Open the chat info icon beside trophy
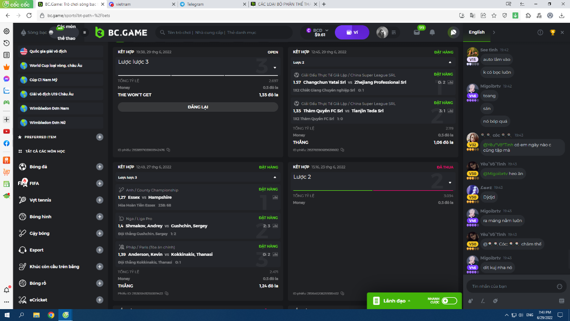Screen dimensions: 570x321 coord(540,32)
